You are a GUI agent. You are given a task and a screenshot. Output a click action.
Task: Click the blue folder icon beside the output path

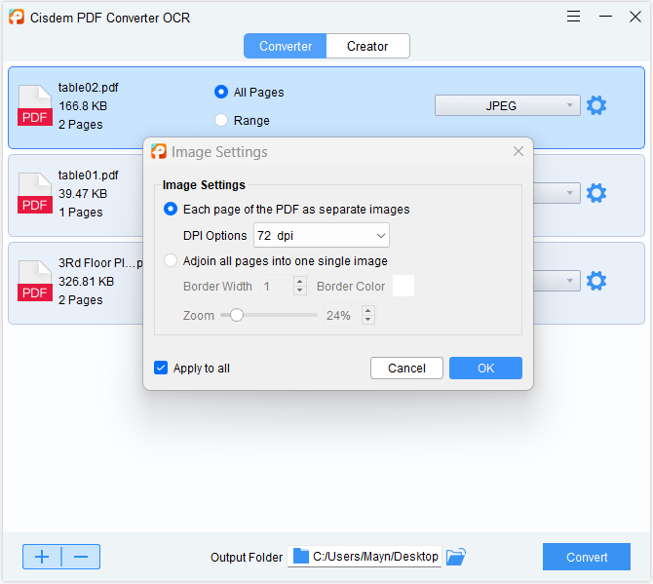pos(301,556)
